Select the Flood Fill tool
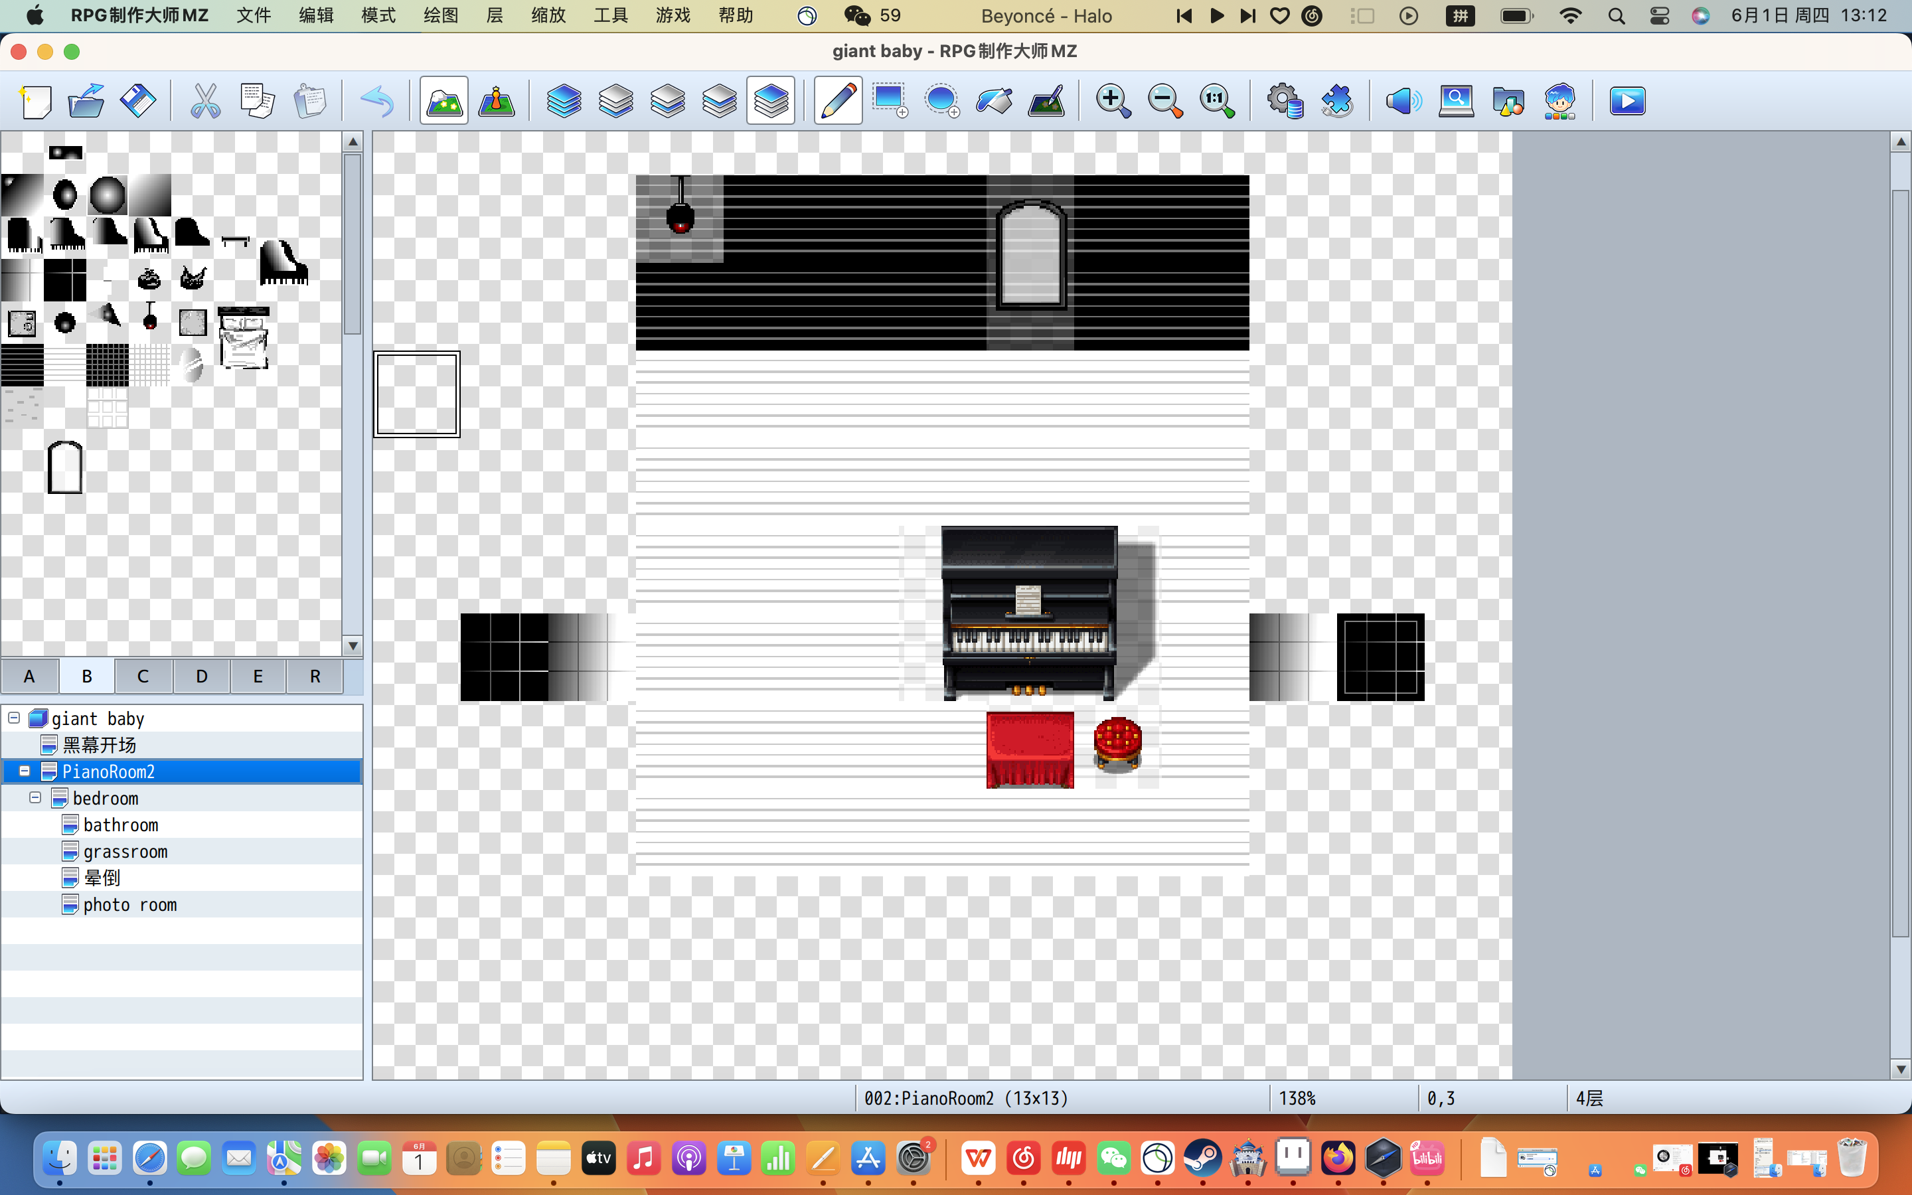Image resolution: width=1912 pixels, height=1195 pixels. click(x=994, y=101)
